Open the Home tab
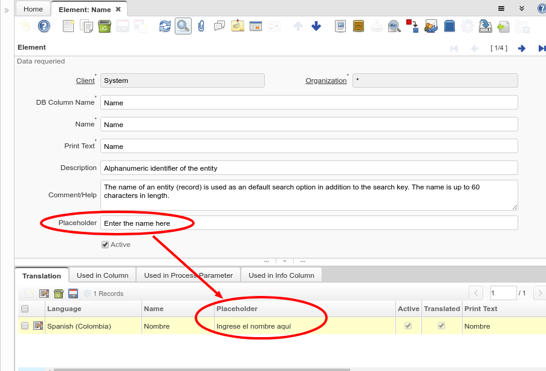Image resolution: width=546 pixels, height=371 pixels. 33,9
